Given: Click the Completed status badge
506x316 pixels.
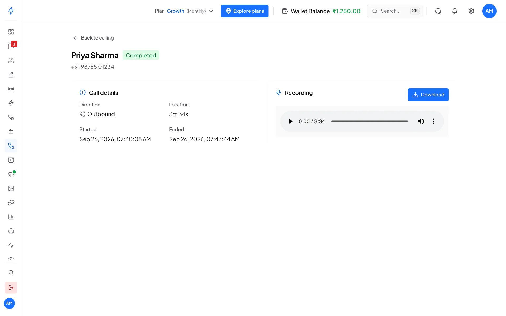Looking at the screenshot, I should click(141, 55).
